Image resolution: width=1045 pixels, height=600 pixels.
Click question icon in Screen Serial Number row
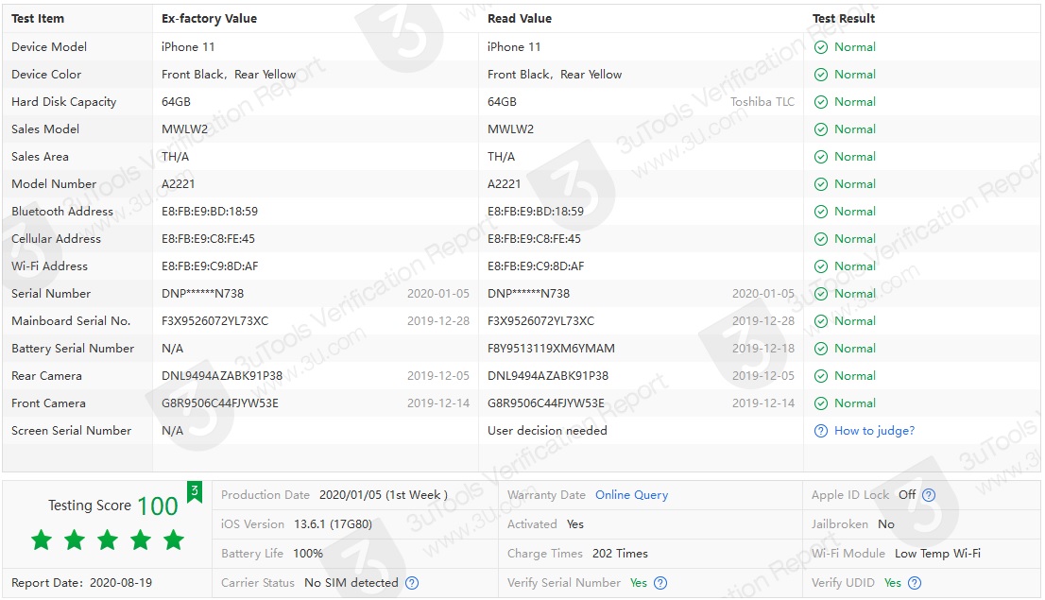click(x=821, y=431)
